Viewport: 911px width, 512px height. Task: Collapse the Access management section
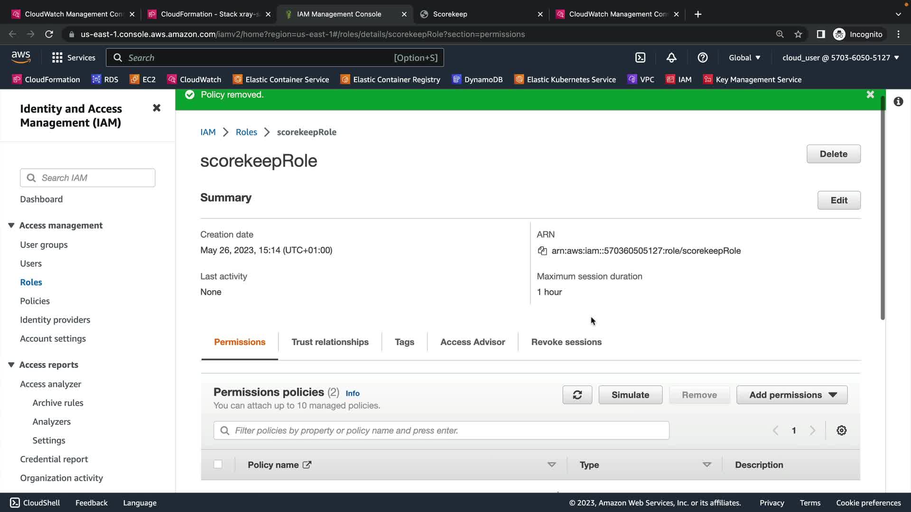click(x=11, y=226)
